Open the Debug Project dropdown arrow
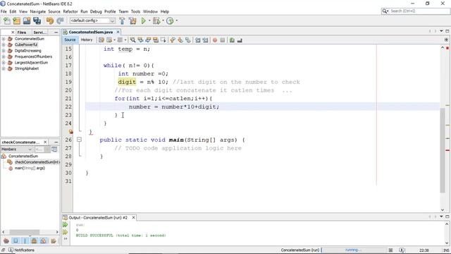The width and height of the screenshot is (451, 254). pos(163,20)
